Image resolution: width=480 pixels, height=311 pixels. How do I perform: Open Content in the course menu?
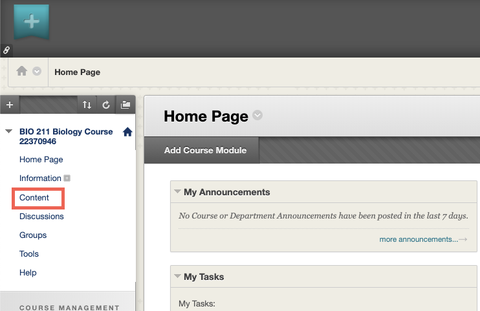coord(34,198)
